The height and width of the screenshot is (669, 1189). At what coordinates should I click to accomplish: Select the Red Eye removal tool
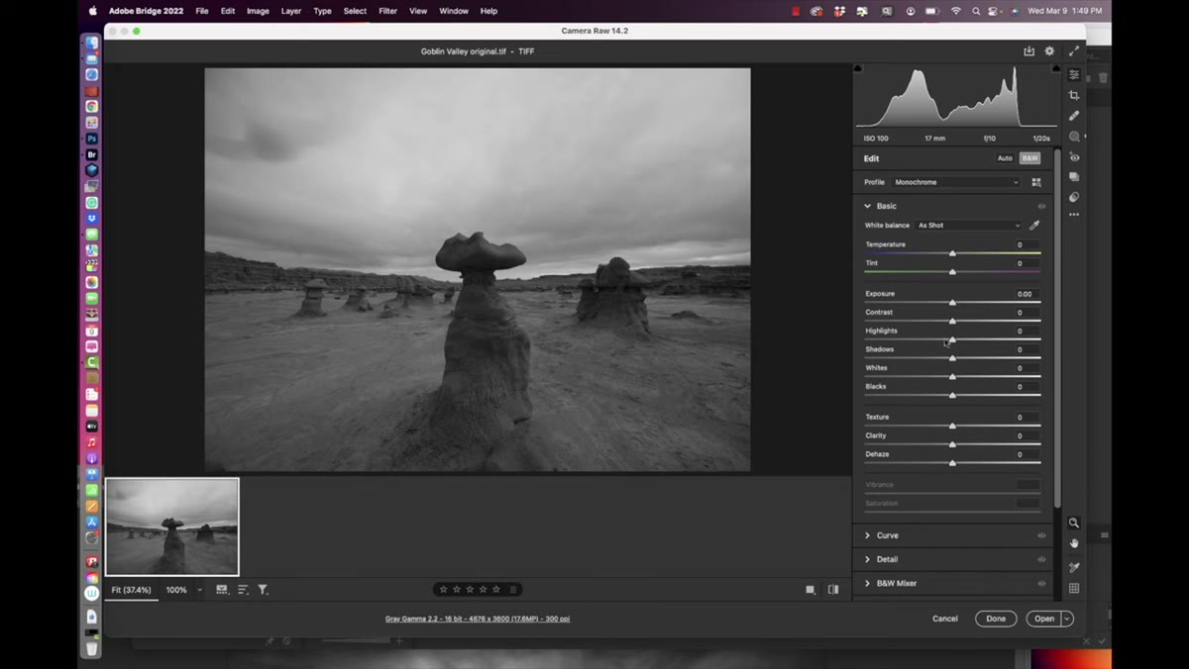click(1074, 157)
